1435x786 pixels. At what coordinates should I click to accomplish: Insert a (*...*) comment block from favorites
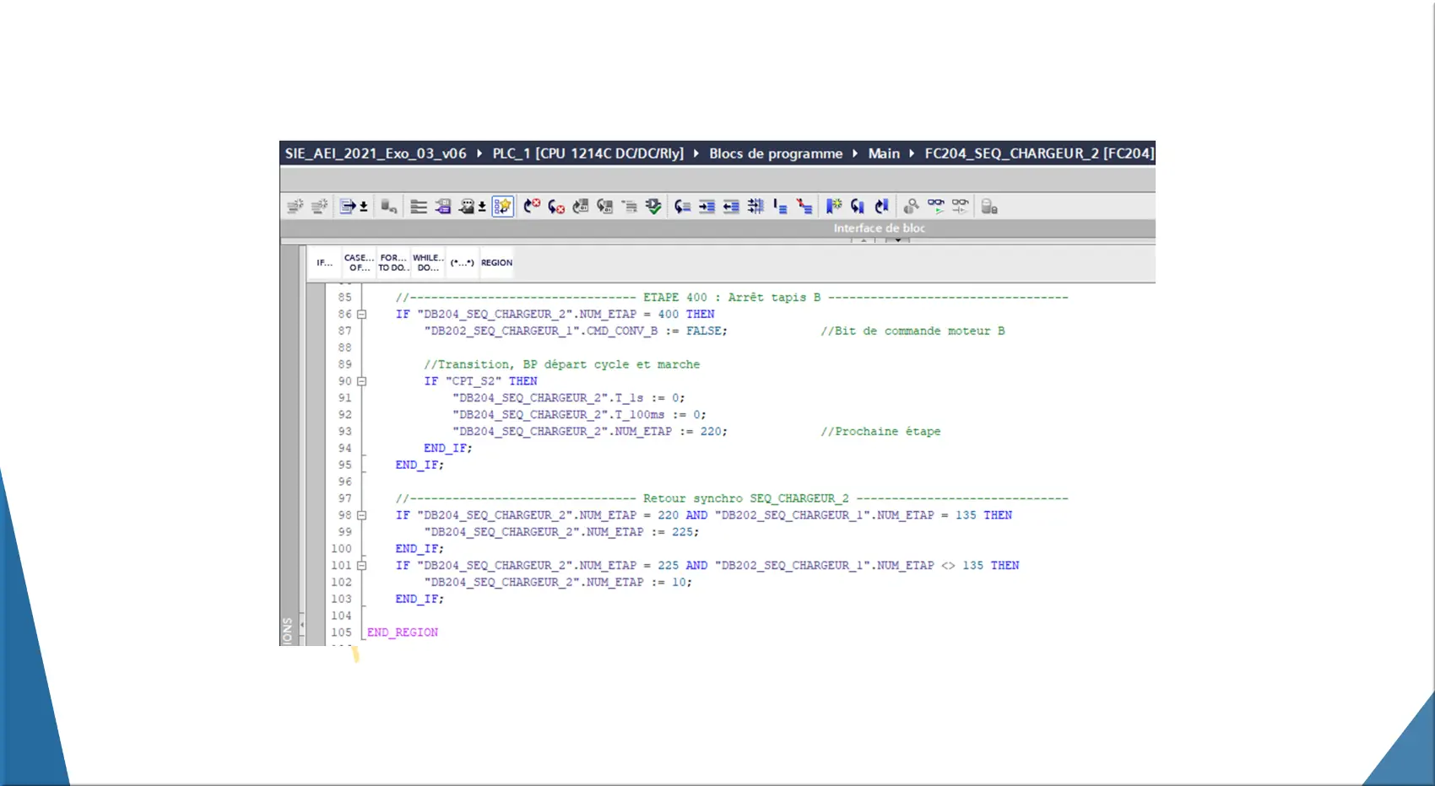pos(462,263)
